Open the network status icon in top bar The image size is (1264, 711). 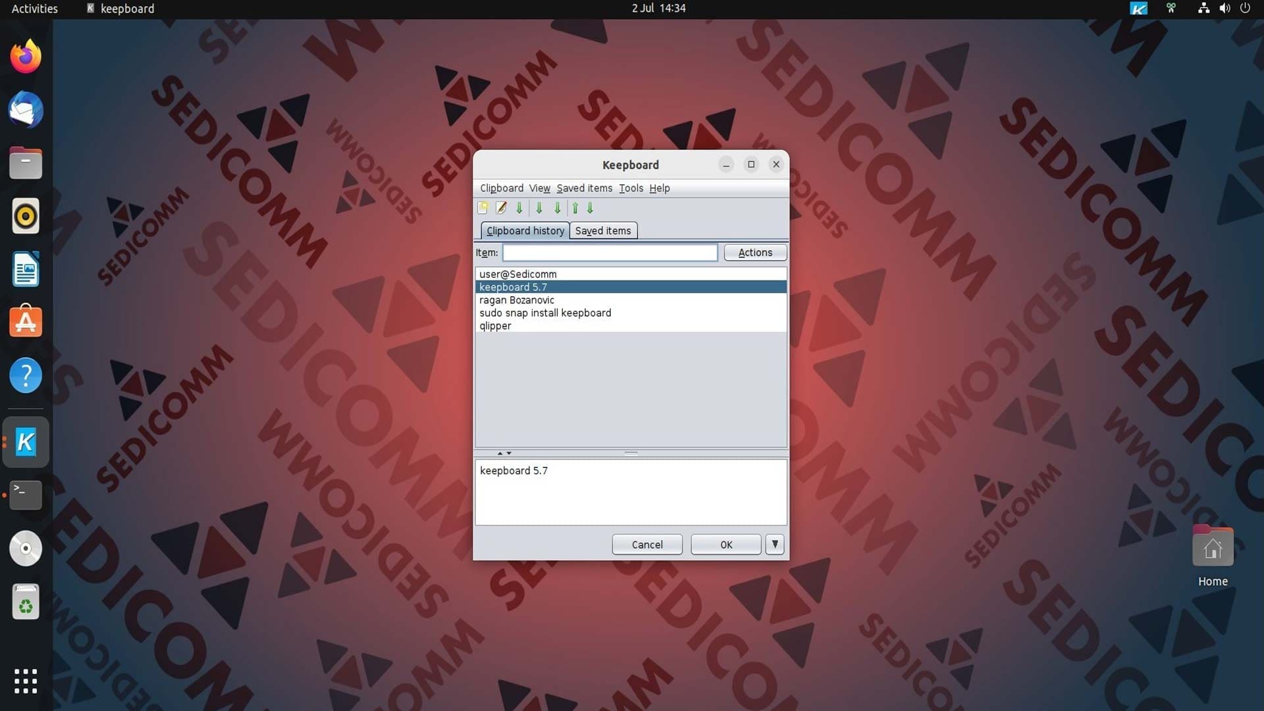pyautogui.click(x=1203, y=9)
